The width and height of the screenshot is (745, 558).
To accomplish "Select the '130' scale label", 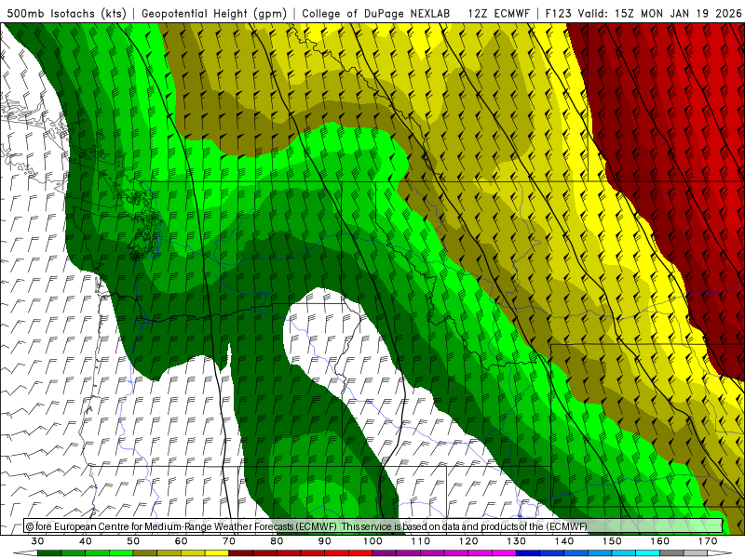I will coord(516,541).
